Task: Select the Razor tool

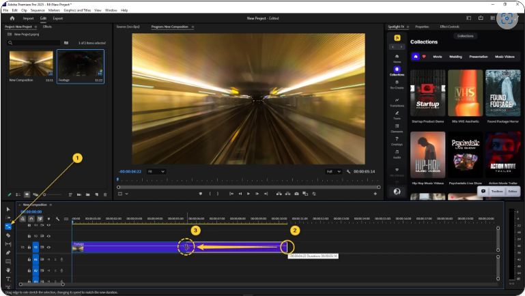Action: [8, 235]
